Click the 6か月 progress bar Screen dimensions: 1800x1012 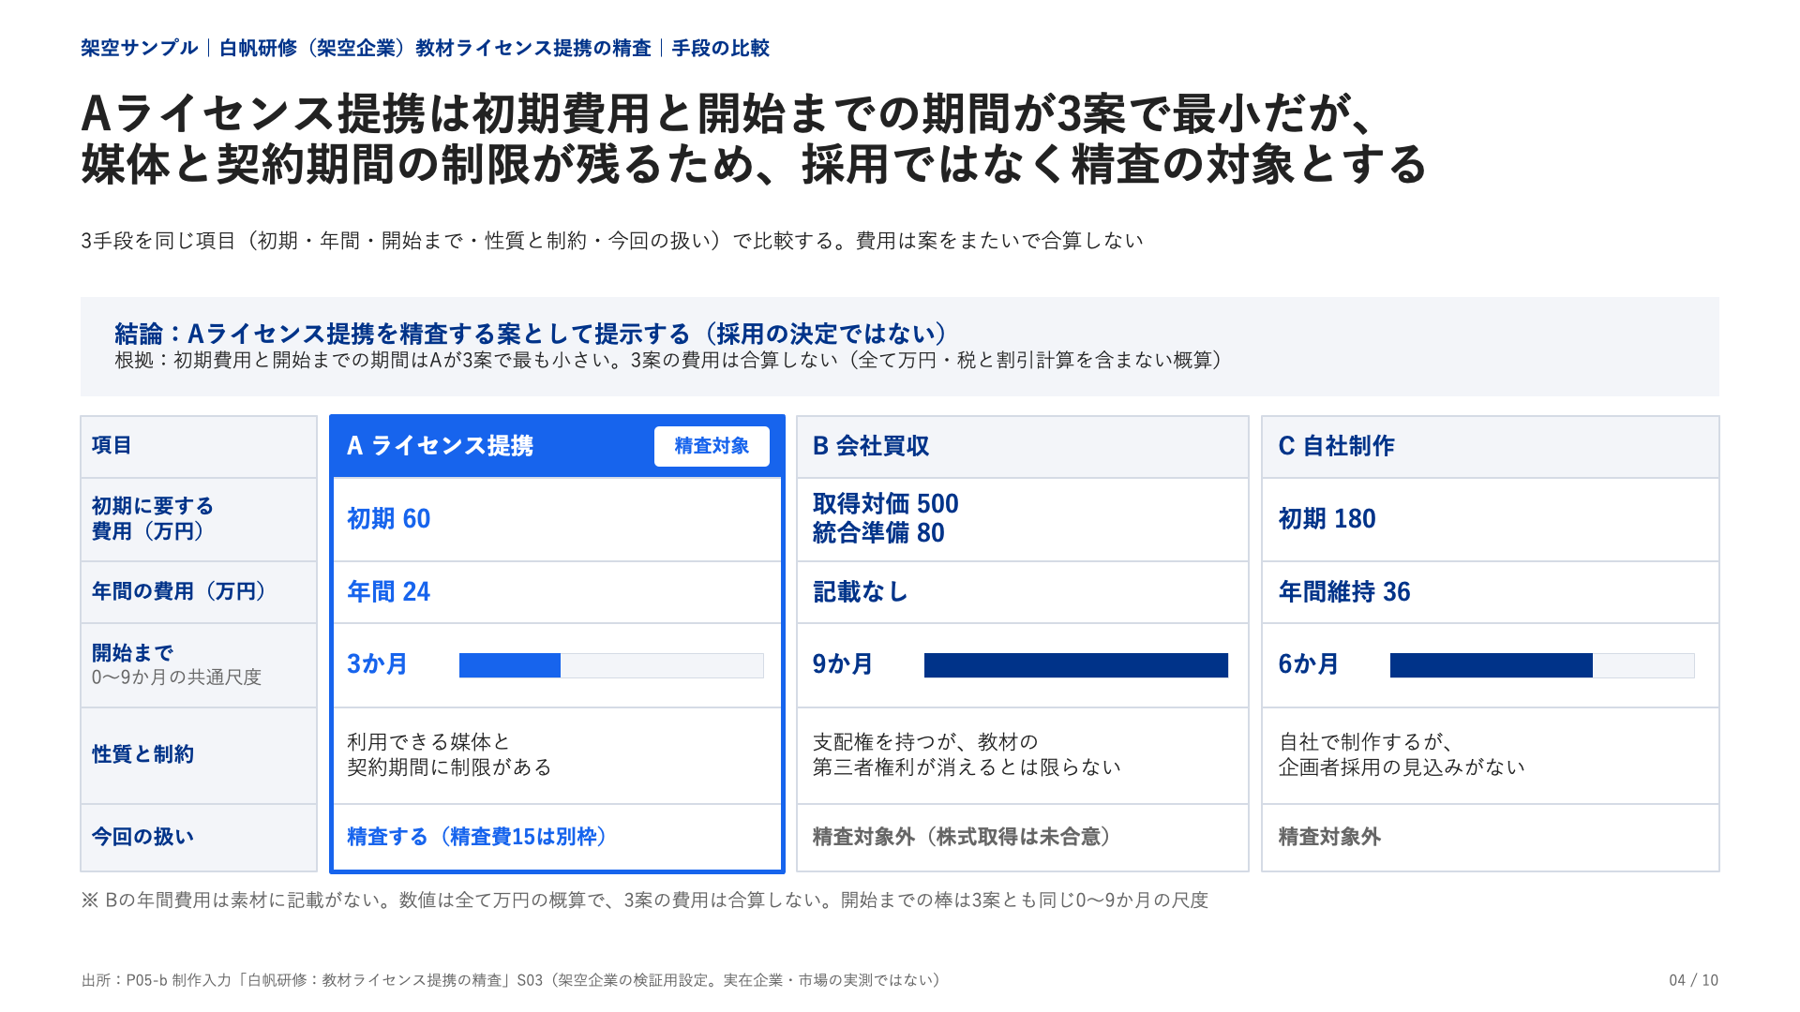click(1542, 665)
